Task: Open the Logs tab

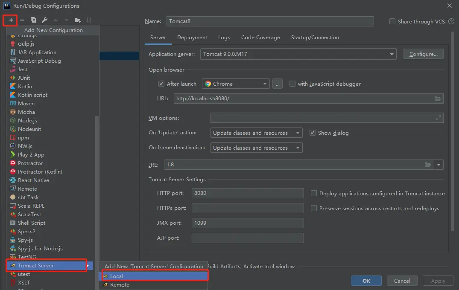Action: 224,38
